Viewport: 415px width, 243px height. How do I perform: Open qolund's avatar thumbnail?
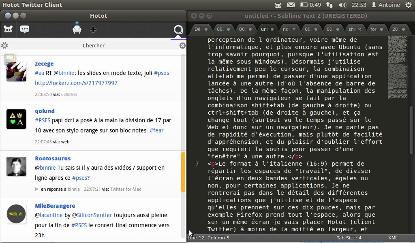point(16,119)
